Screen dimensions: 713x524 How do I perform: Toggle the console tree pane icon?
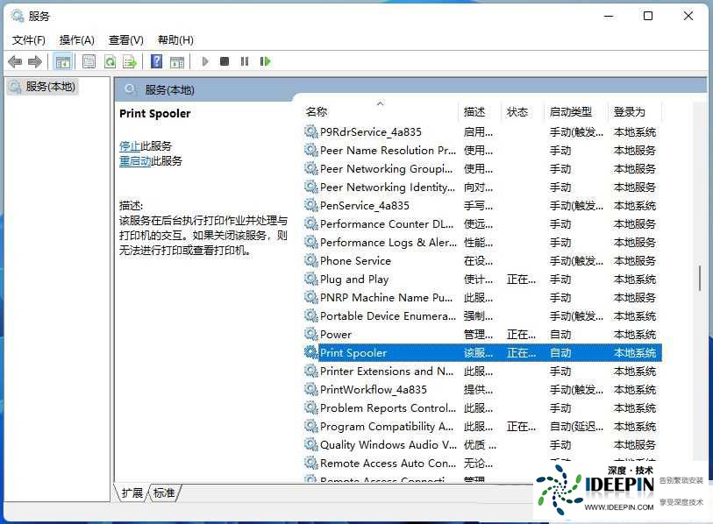[x=63, y=61]
